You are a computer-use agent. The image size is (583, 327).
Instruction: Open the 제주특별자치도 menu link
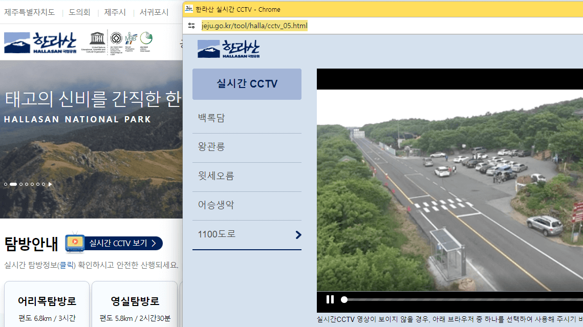(28, 12)
